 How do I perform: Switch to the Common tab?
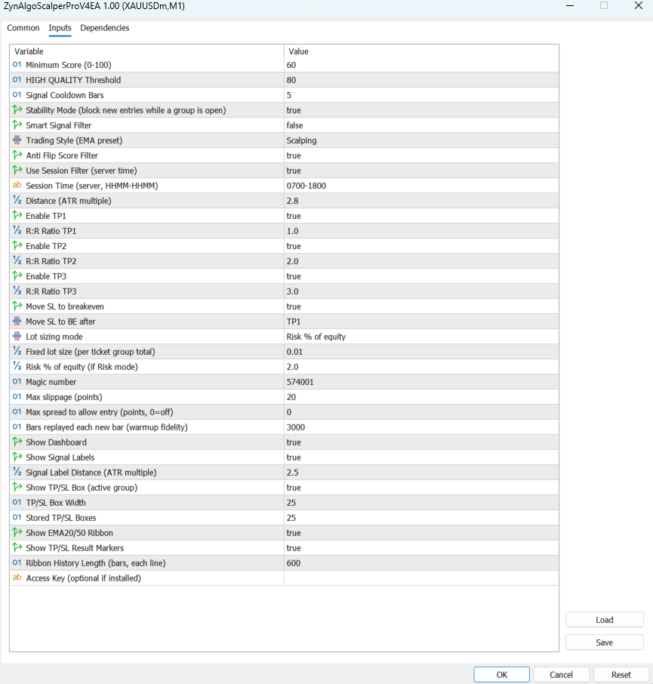23,28
